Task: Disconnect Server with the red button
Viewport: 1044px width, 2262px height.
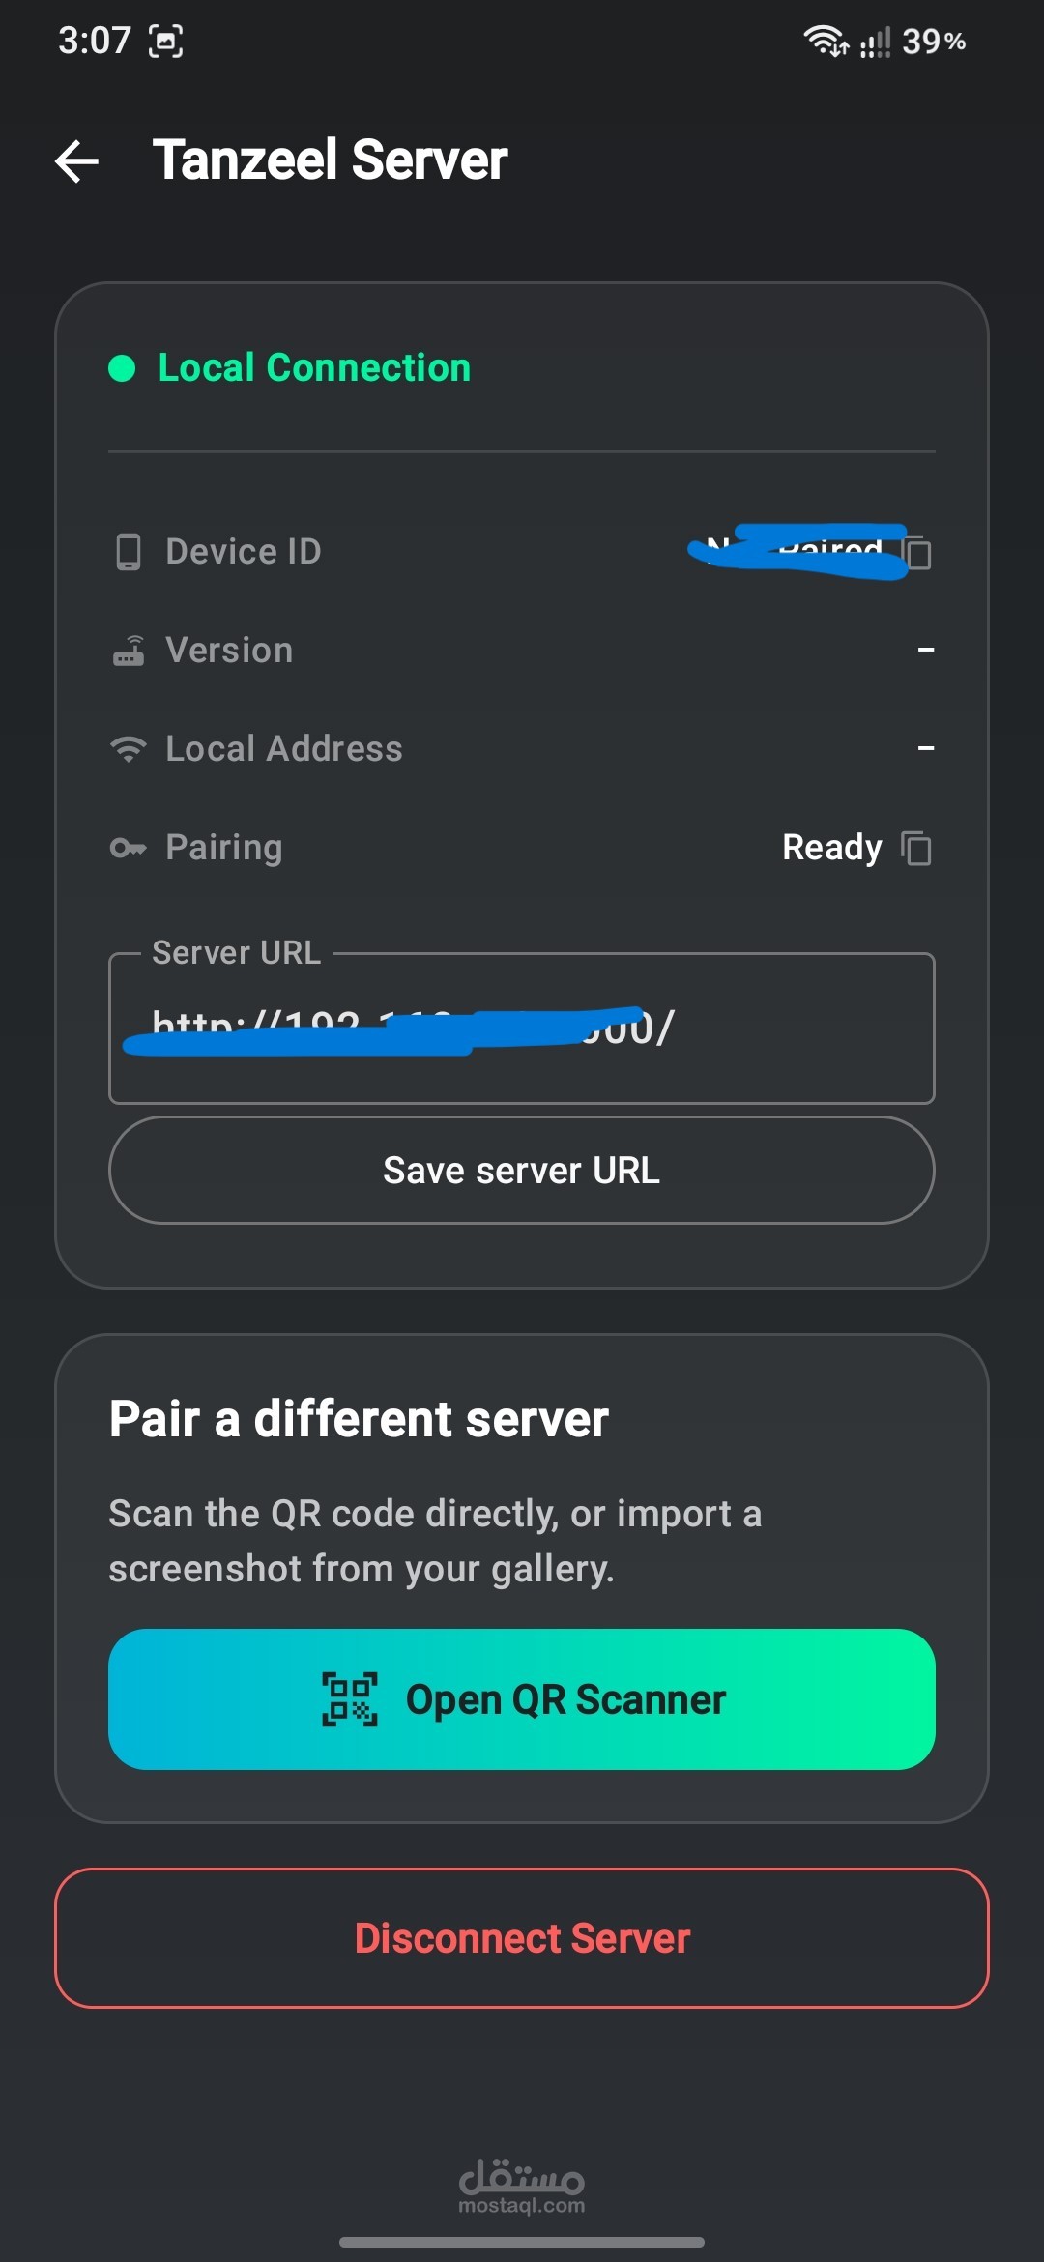Action: click(x=522, y=1938)
